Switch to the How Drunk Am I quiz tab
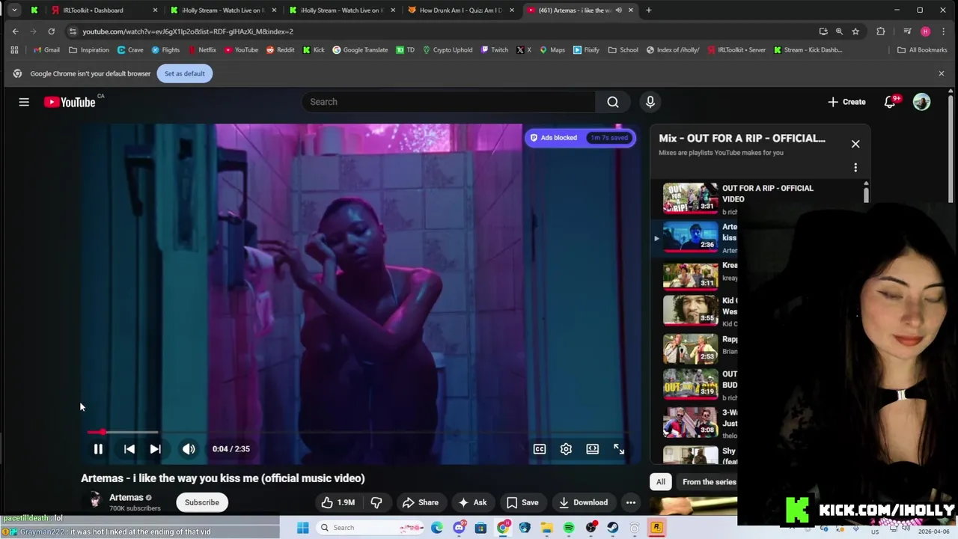 [x=460, y=10]
